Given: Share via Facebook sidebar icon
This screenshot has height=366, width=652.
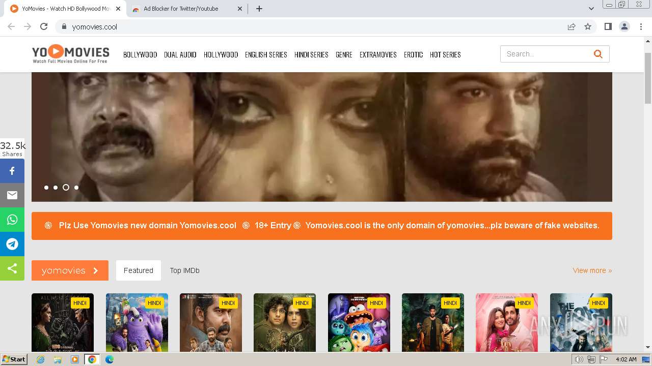Looking at the screenshot, I should coord(12,171).
